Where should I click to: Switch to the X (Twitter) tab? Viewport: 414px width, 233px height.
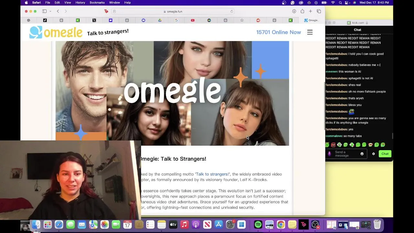[94, 20]
